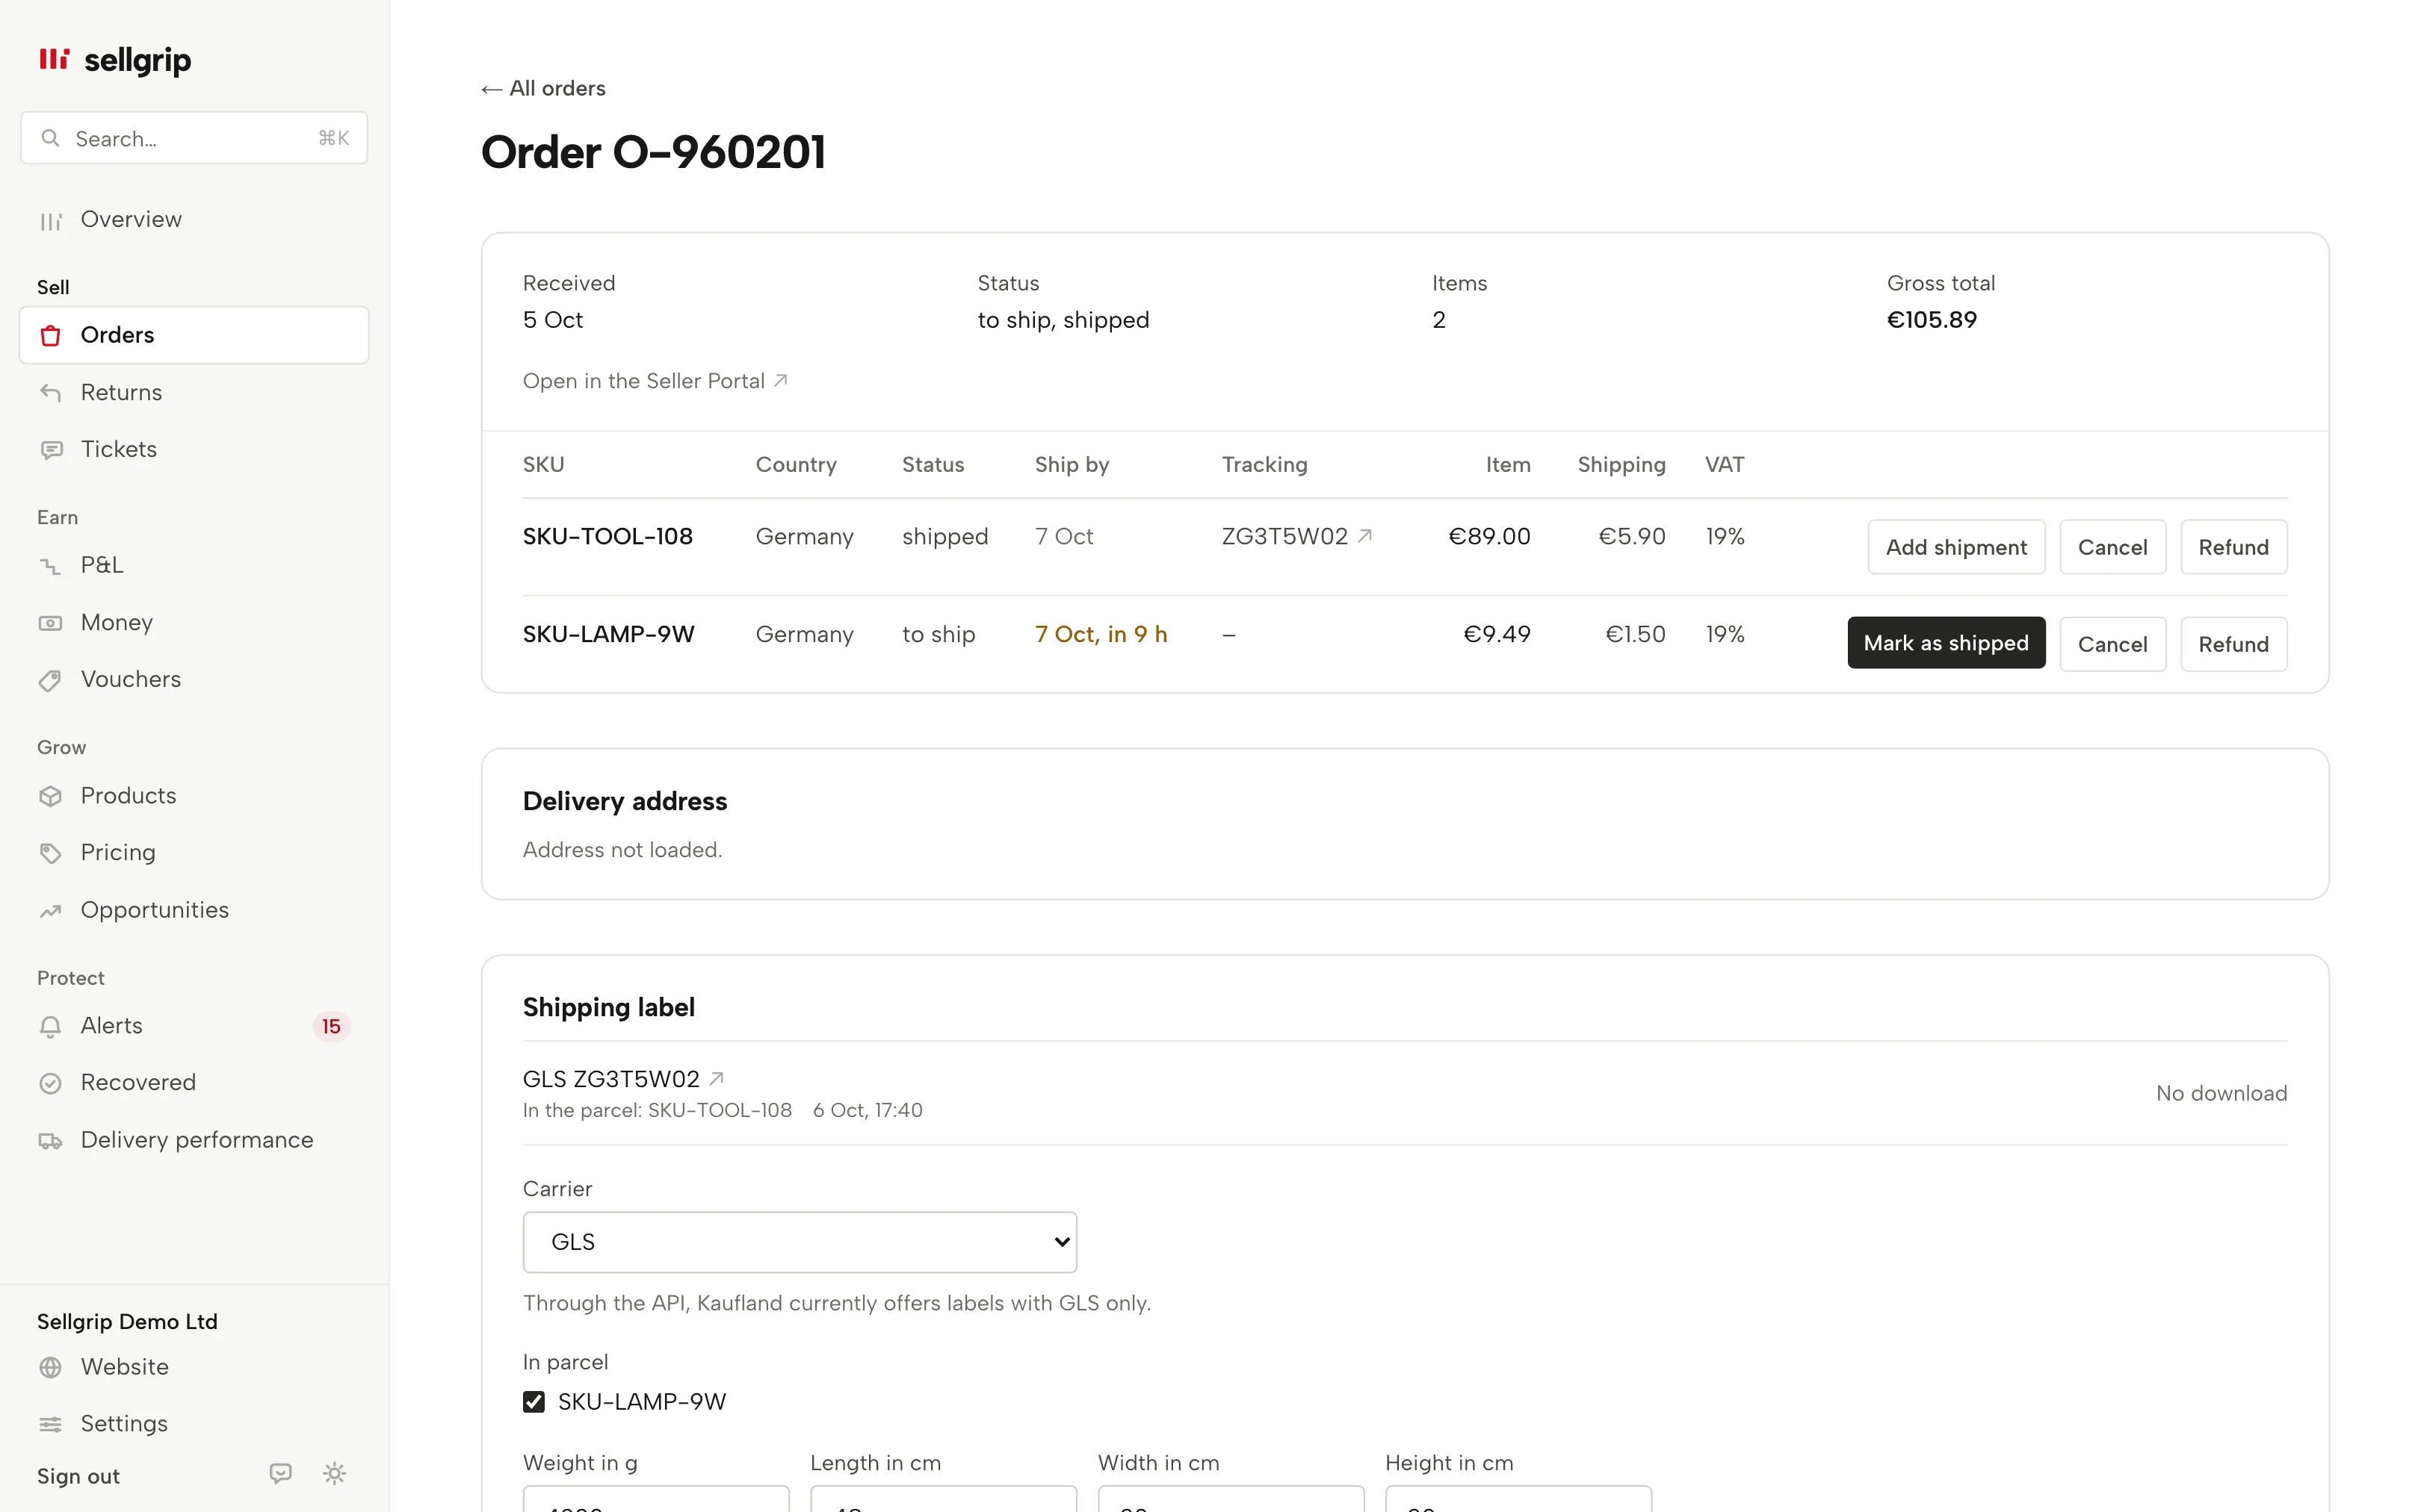Click the Money banknote icon
This screenshot has height=1512, width=2421.
tap(51, 622)
